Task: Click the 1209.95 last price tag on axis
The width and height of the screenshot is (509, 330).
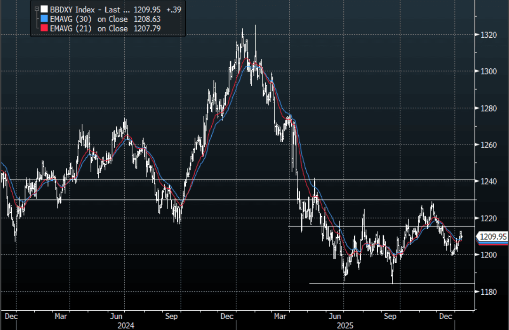Action: click(493, 236)
